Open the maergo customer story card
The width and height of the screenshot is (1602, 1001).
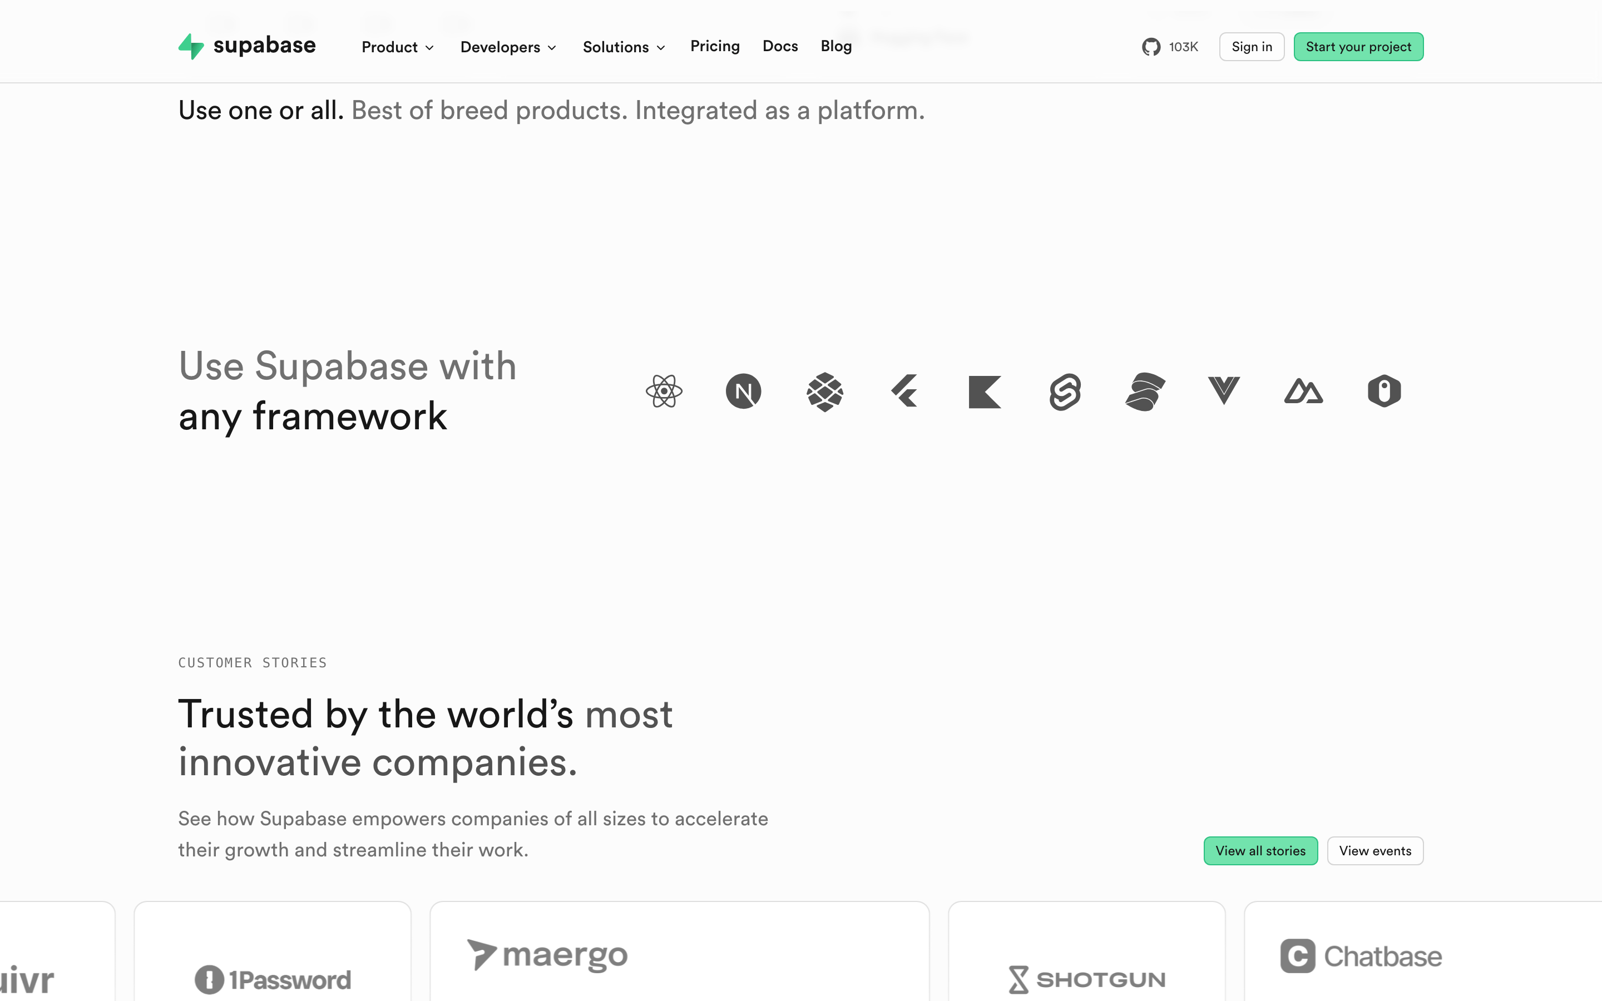[679, 952]
